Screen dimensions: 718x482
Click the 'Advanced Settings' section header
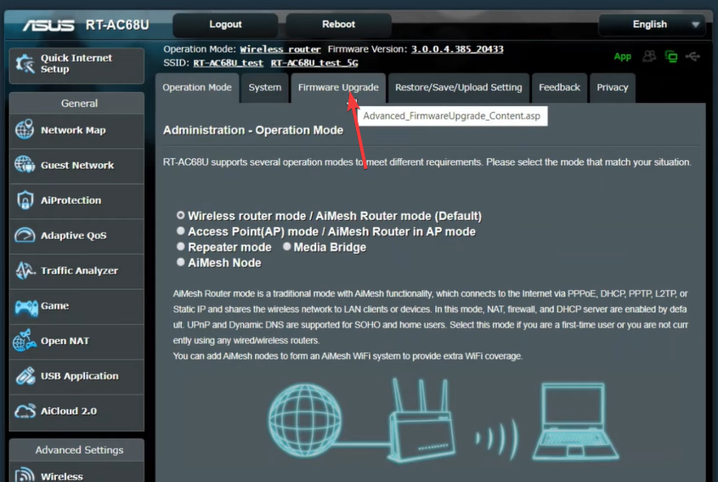[x=79, y=450]
